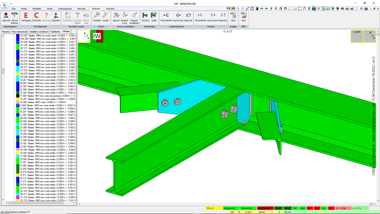Open Listato Apri report icon
The image size is (380, 214).
233,17
